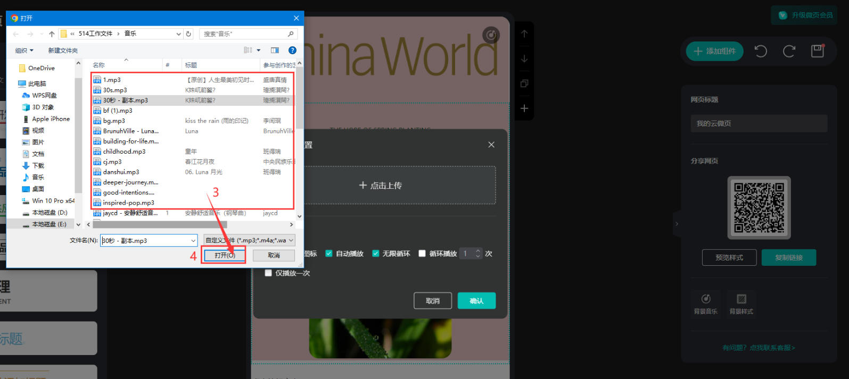Image resolution: width=849 pixels, height=379 pixels.
Task: Open the 背景音乐 background music icon
Action: [x=706, y=299]
